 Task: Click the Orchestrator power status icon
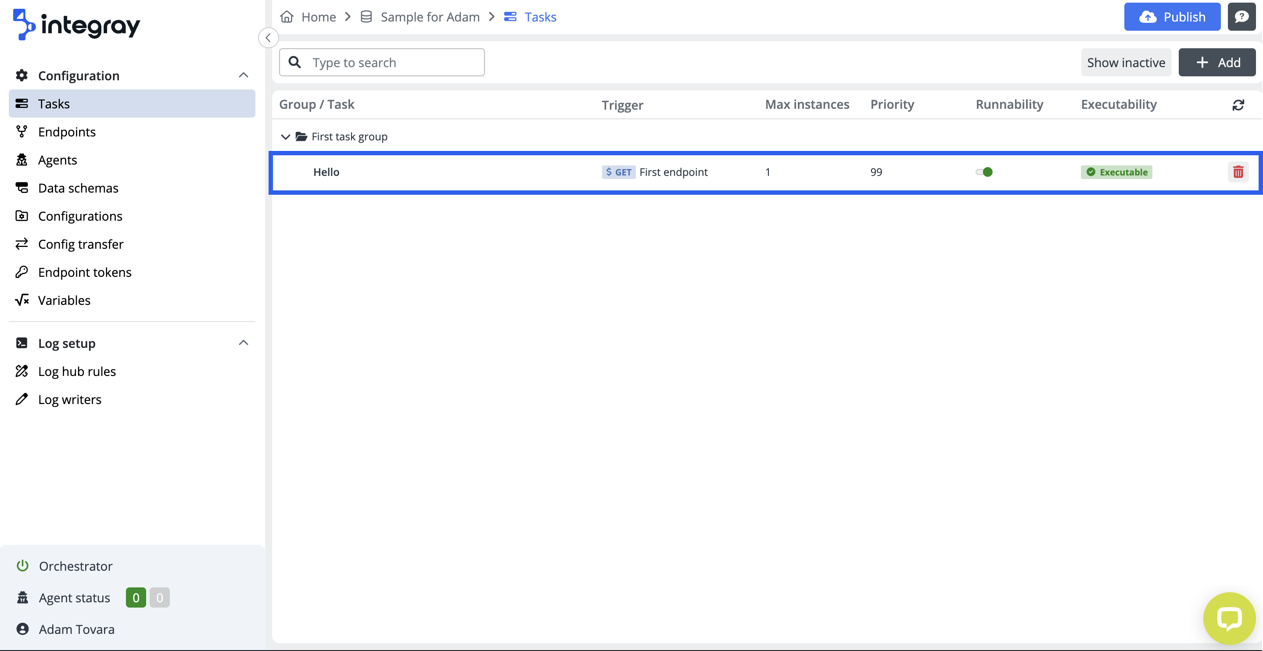click(22, 566)
